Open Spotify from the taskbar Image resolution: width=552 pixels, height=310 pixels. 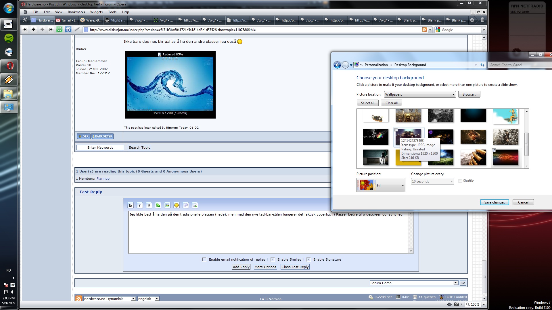9,38
